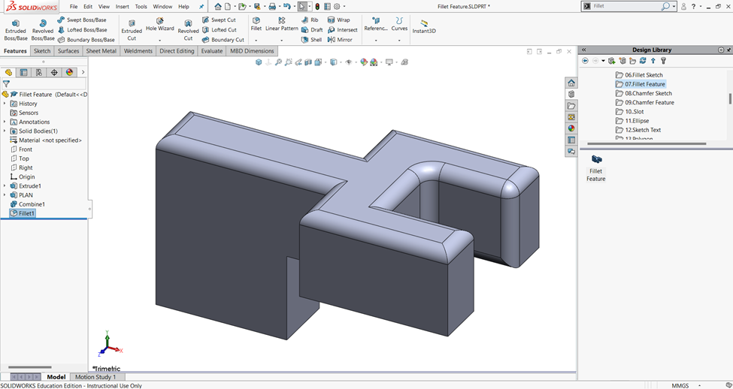Collapse the Design Library panel chevrons
Image resolution: width=733 pixels, height=389 pixels.
pos(584,50)
